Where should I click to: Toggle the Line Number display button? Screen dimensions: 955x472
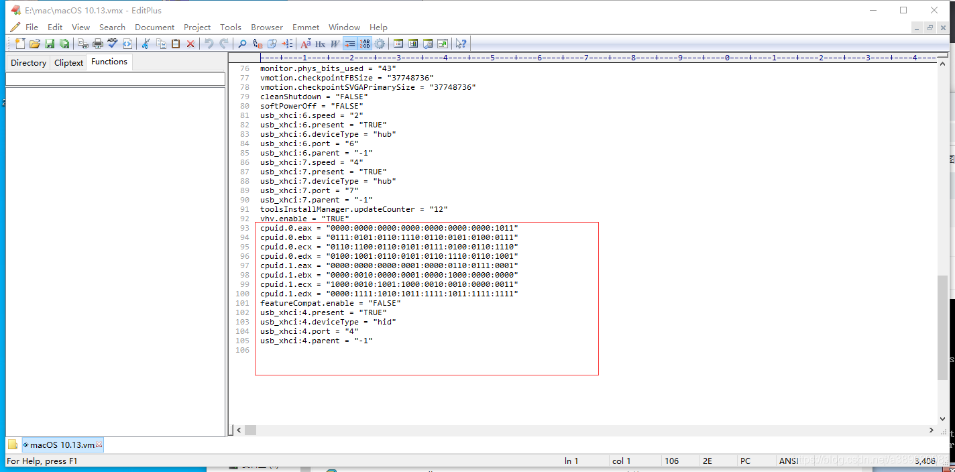tap(365, 44)
